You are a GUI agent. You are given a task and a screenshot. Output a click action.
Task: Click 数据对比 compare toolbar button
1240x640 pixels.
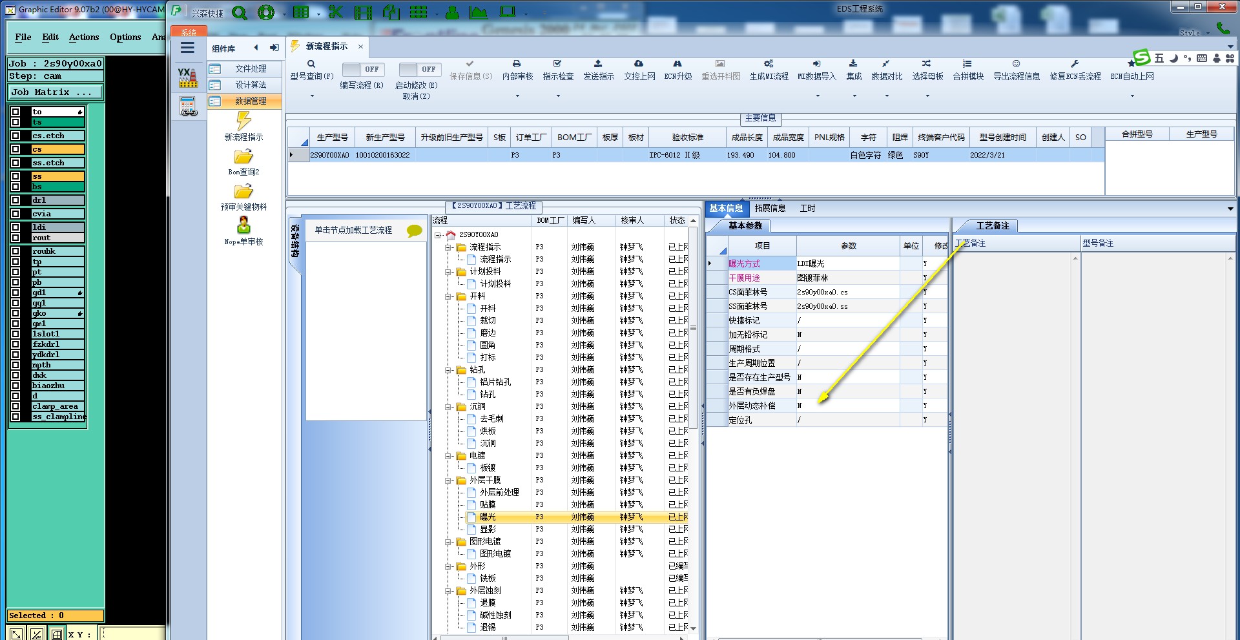(887, 70)
